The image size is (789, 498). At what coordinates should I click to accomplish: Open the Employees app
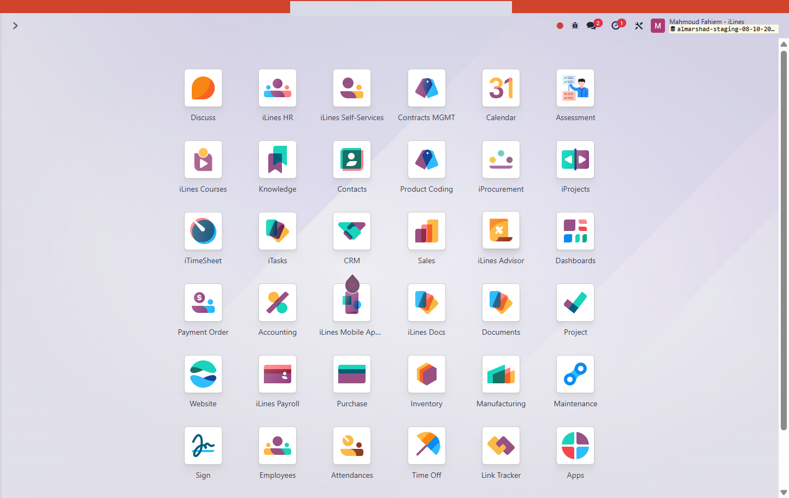click(278, 446)
